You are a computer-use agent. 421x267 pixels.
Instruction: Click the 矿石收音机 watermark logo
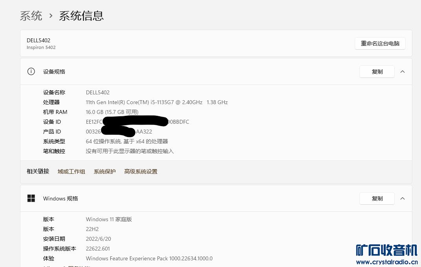[386, 254]
